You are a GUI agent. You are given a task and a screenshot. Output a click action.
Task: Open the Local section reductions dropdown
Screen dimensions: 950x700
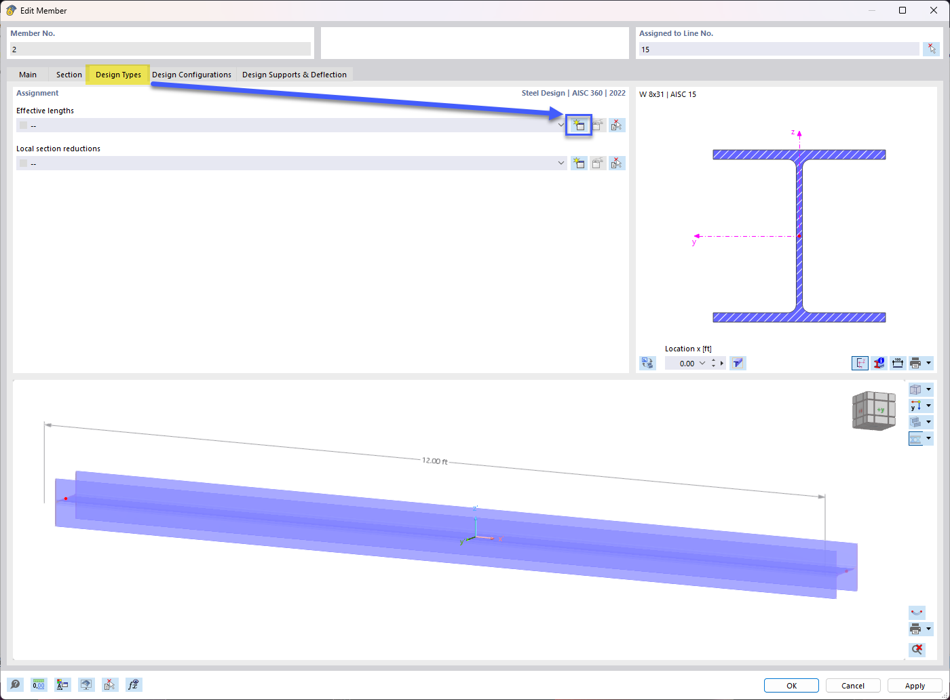coord(561,163)
